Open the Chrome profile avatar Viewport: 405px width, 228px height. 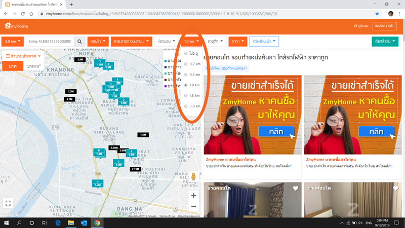[x=391, y=14]
